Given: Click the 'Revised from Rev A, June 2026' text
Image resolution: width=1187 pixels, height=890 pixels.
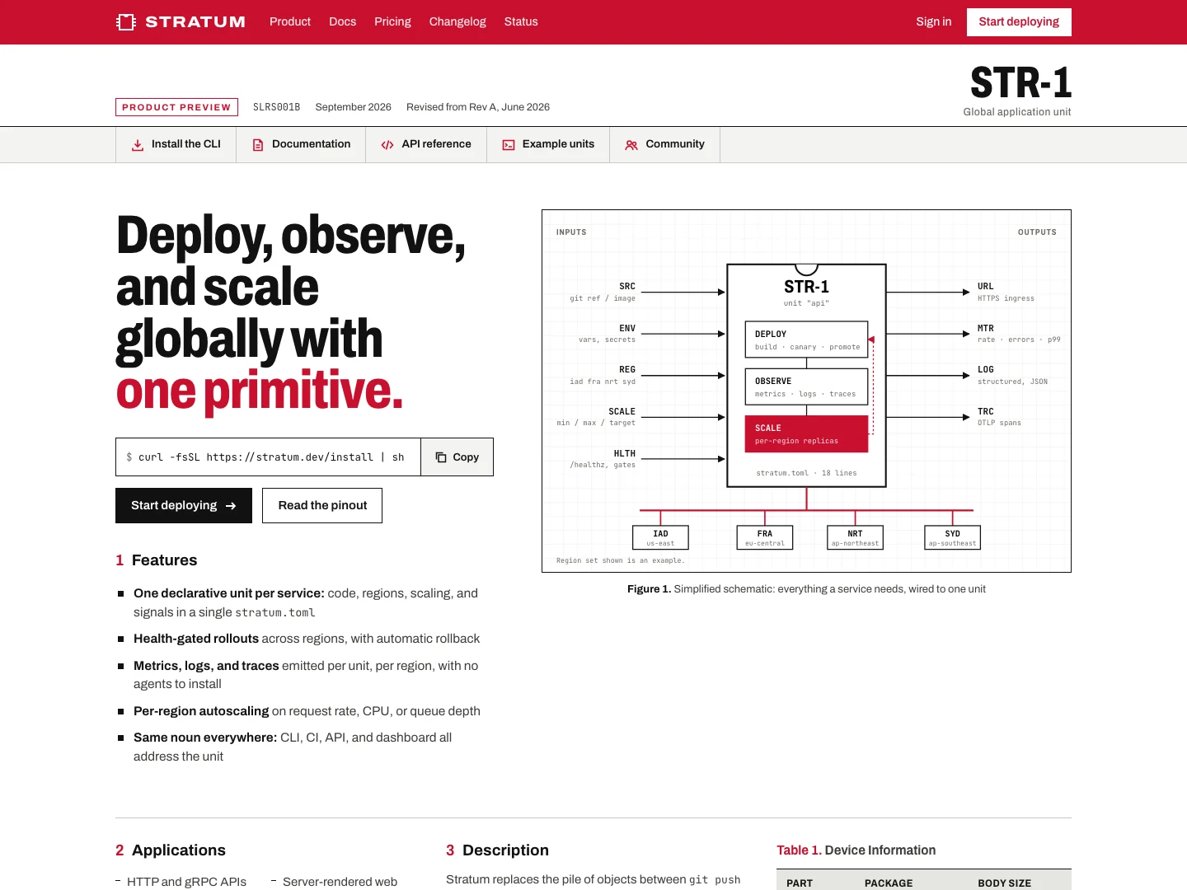Looking at the screenshot, I should pos(478,107).
